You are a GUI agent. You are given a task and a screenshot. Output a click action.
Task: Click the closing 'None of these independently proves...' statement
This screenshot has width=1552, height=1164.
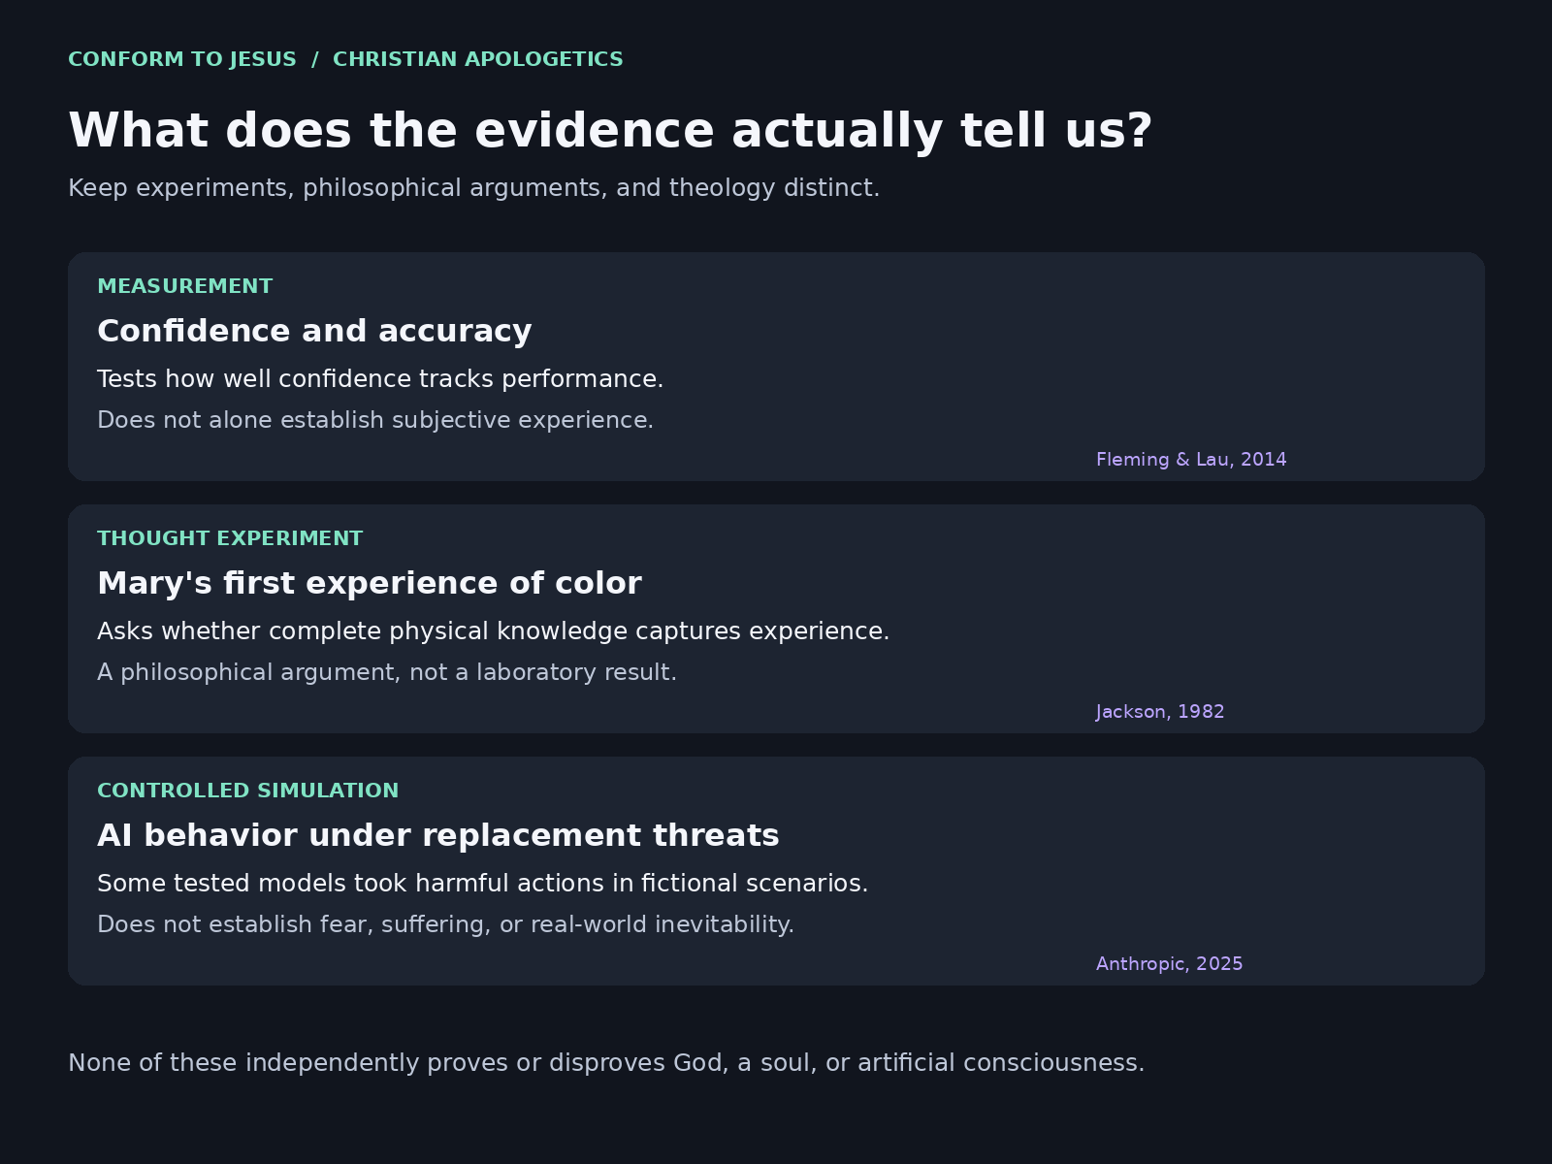click(x=606, y=1063)
